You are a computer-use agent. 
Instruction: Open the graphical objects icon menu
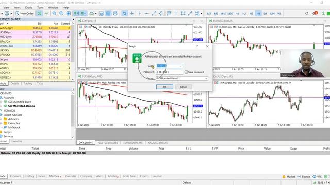[197, 13]
